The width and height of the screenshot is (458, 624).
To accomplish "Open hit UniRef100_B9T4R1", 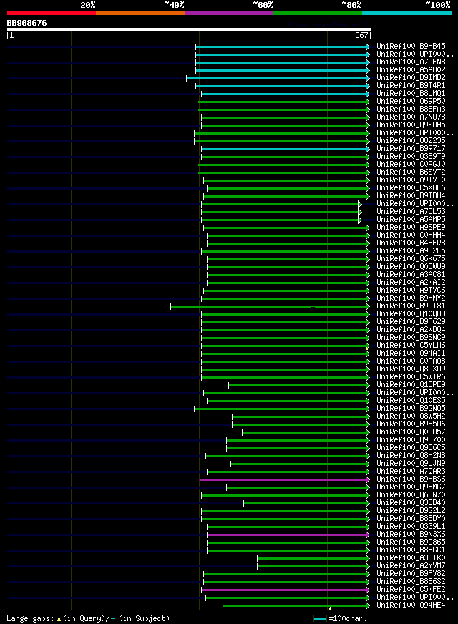I will point(411,86).
